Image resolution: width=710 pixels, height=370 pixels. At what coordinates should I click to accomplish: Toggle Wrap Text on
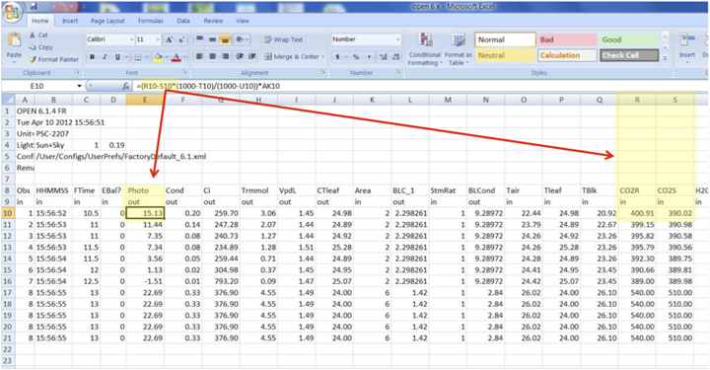[x=283, y=39]
